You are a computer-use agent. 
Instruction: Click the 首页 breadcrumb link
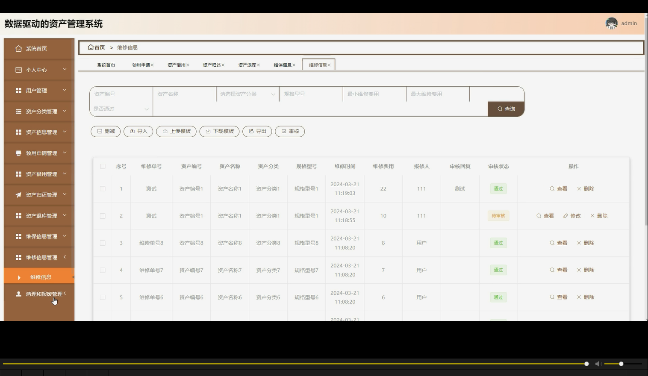(100, 47)
